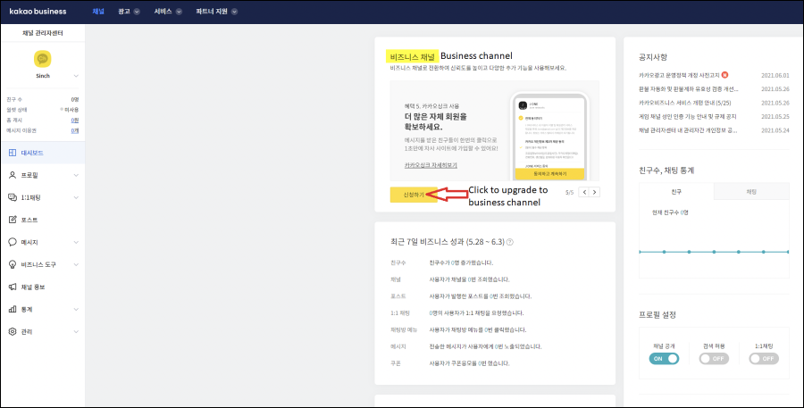Enable the 1:1채팅 profile setting switch
This screenshot has width=804, height=408.
point(764,359)
